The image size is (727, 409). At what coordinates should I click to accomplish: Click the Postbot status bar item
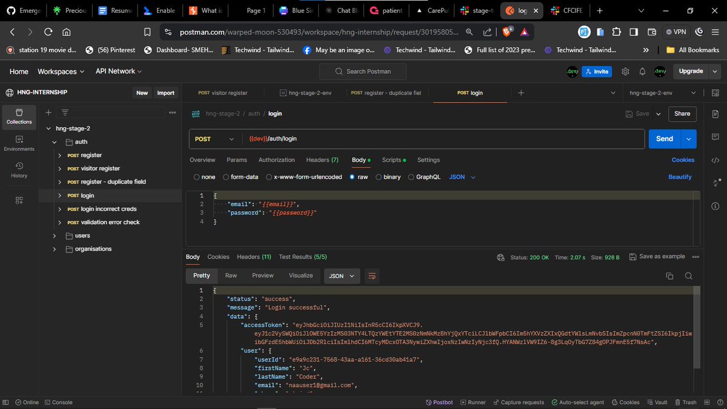pos(439,402)
